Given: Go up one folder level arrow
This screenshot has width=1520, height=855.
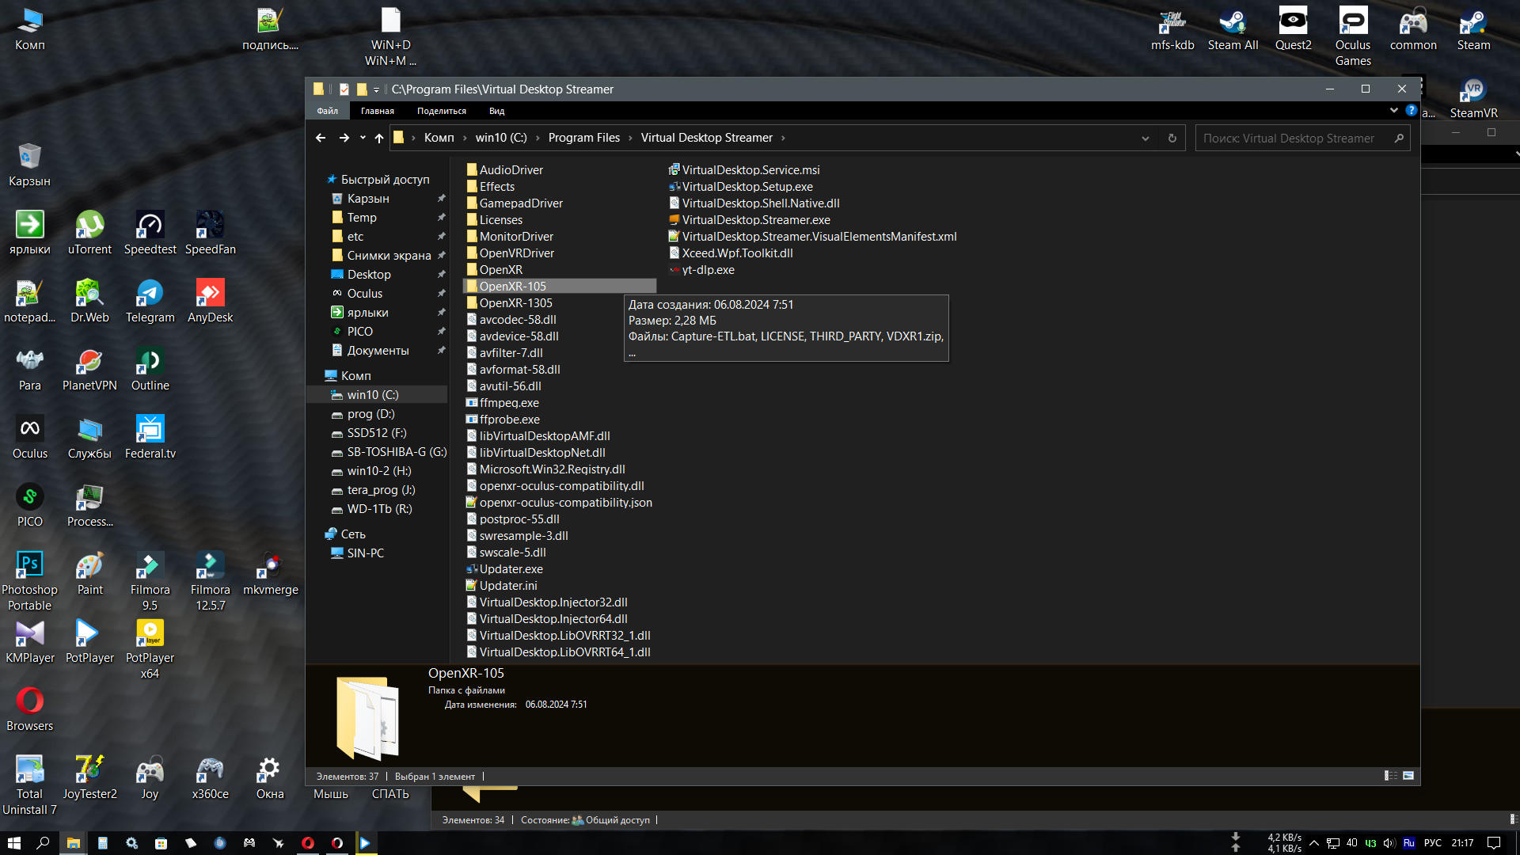Looking at the screenshot, I should click(x=379, y=138).
